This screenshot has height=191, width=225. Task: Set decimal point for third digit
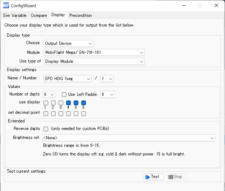coord(61,113)
